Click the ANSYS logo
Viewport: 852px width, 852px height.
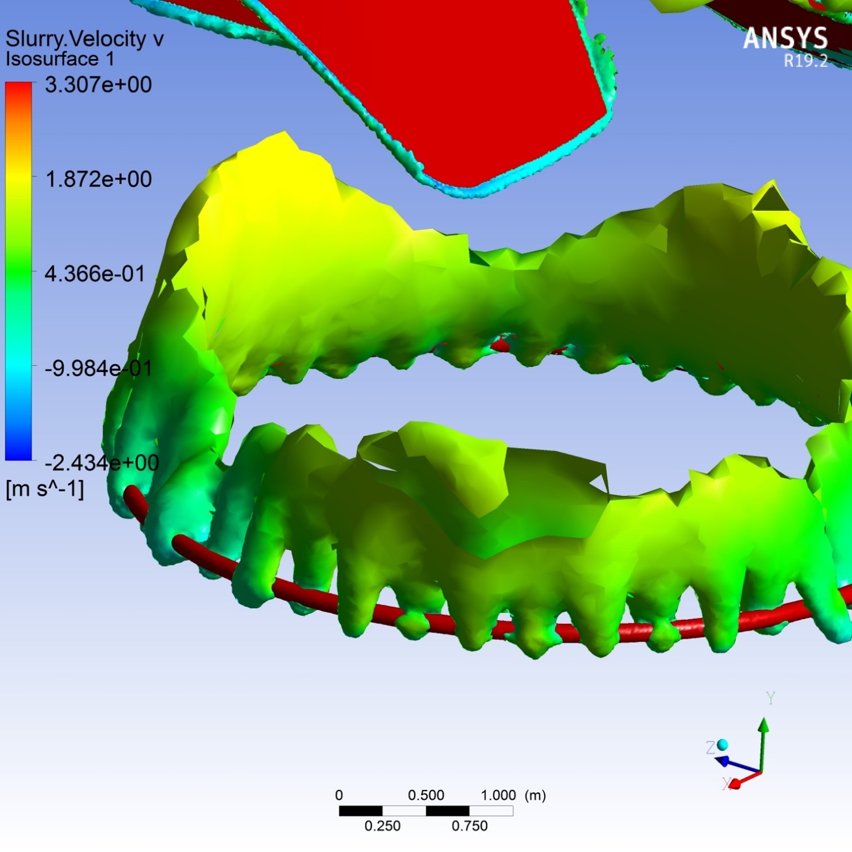(785, 38)
